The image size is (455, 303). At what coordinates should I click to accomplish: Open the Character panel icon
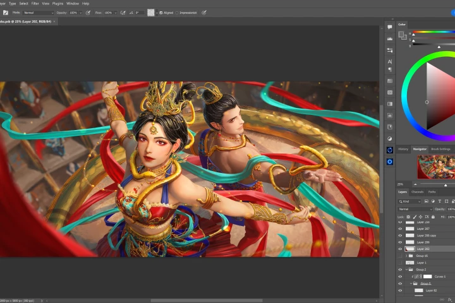click(390, 61)
